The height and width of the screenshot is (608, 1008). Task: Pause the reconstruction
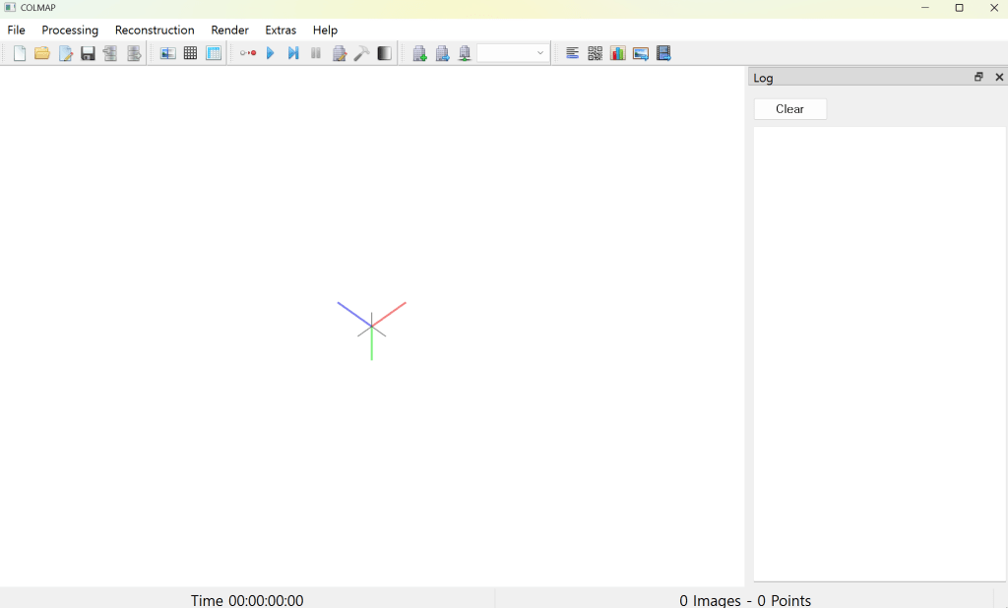[x=316, y=53]
